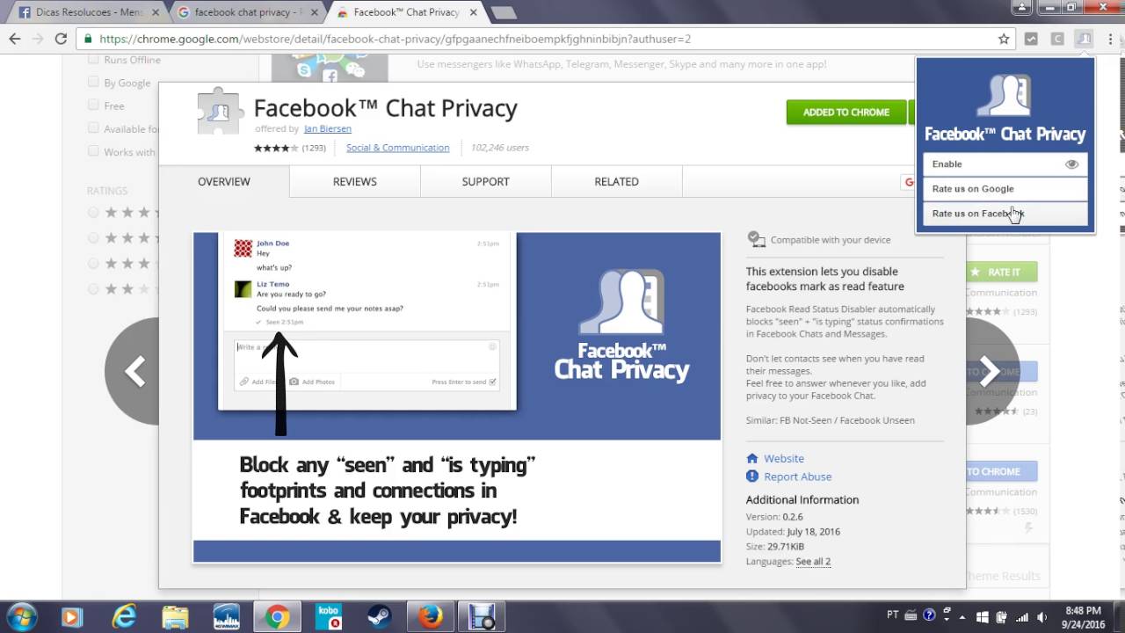Click the checkmark extension icon in toolbar
The width and height of the screenshot is (1125, 633).
[x=1032, y=39]
